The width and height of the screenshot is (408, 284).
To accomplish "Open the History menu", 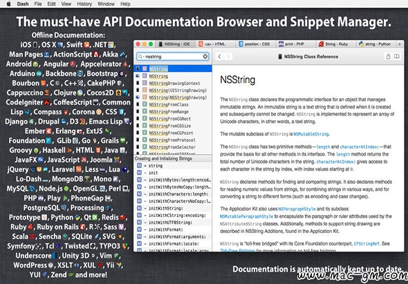I will click(x=84, y=4).
